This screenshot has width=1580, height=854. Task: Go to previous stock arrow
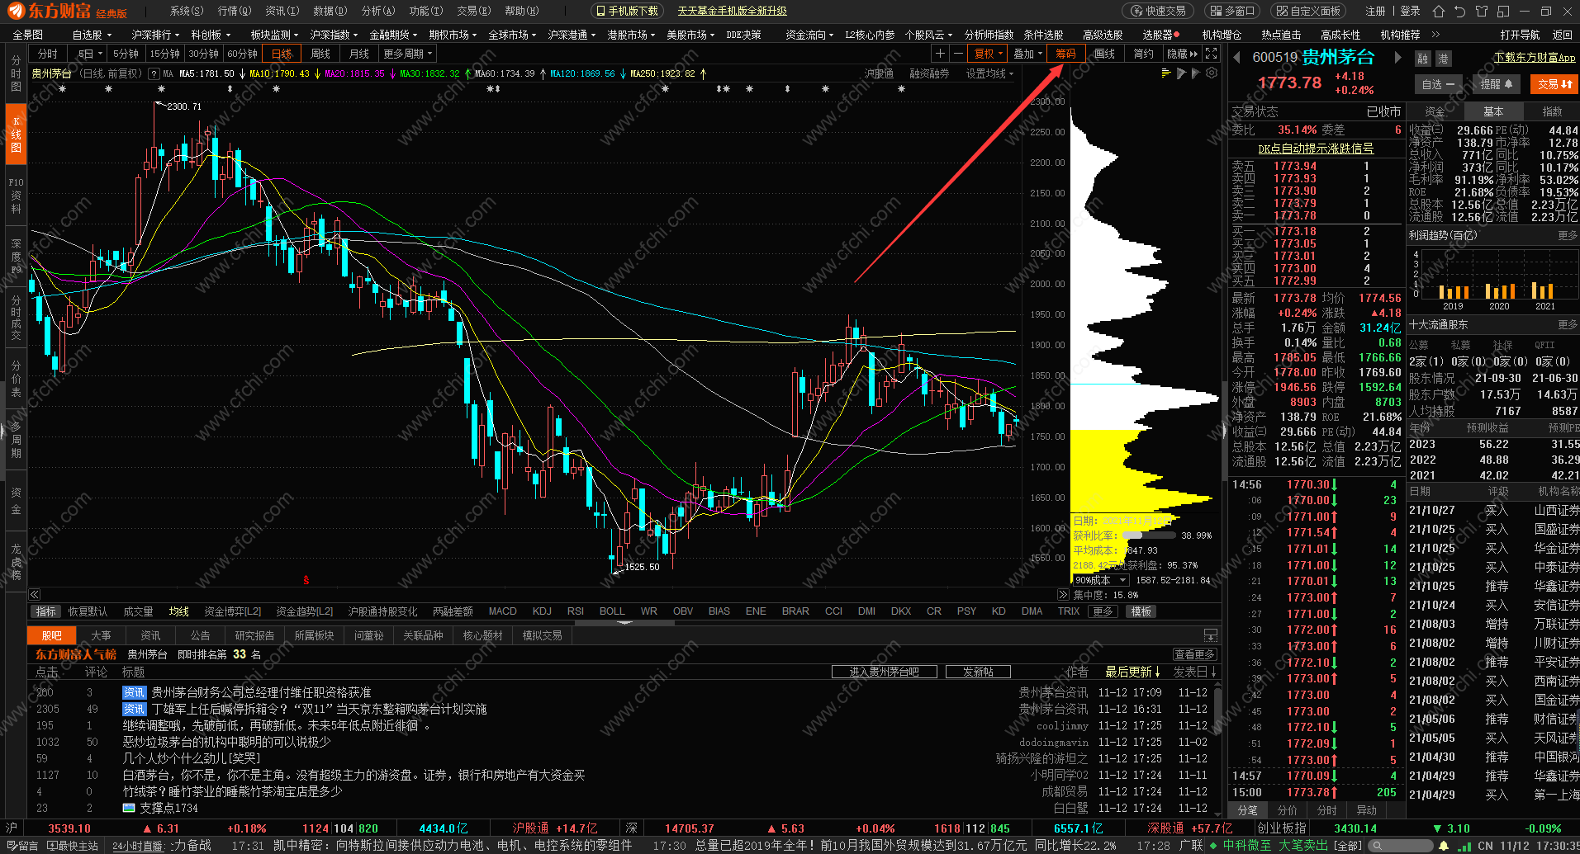point(1236,57)
